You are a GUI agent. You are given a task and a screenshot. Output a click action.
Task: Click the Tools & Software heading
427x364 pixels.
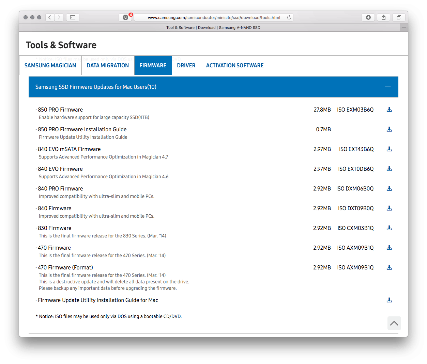[x=61, y=45]
